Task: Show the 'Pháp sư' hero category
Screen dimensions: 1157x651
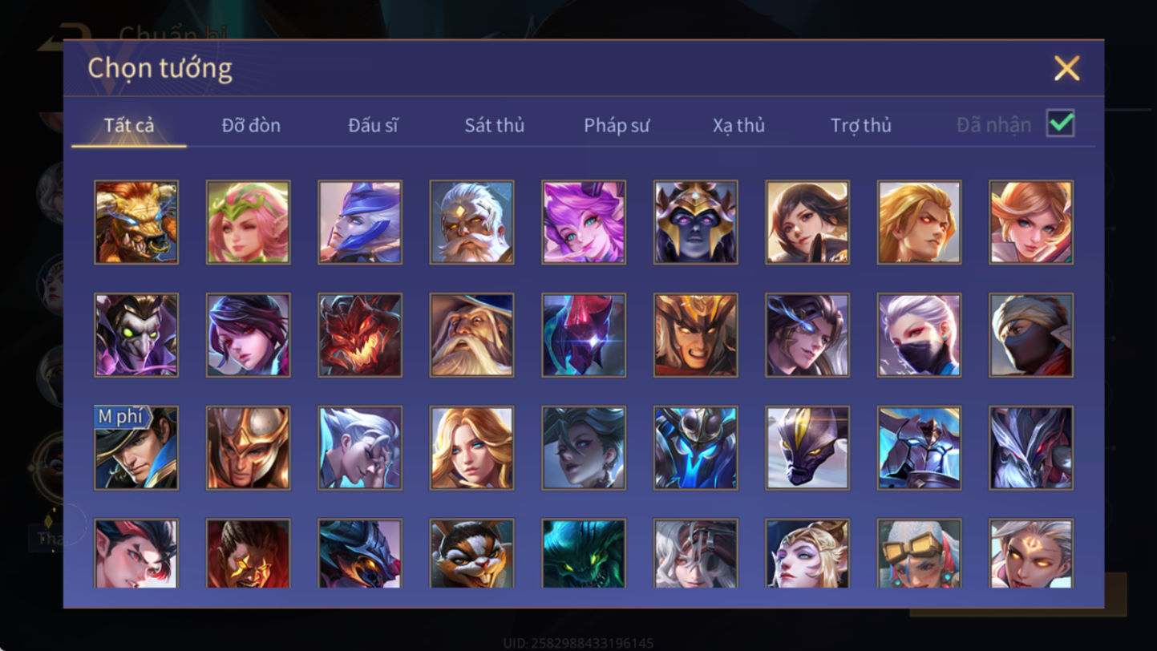Action: 617,125
